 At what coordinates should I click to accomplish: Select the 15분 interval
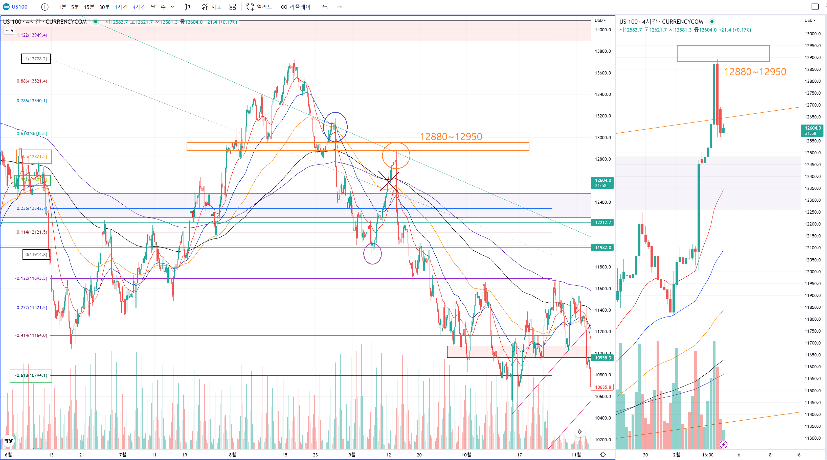pyautogui.click(x=89, y=7)
